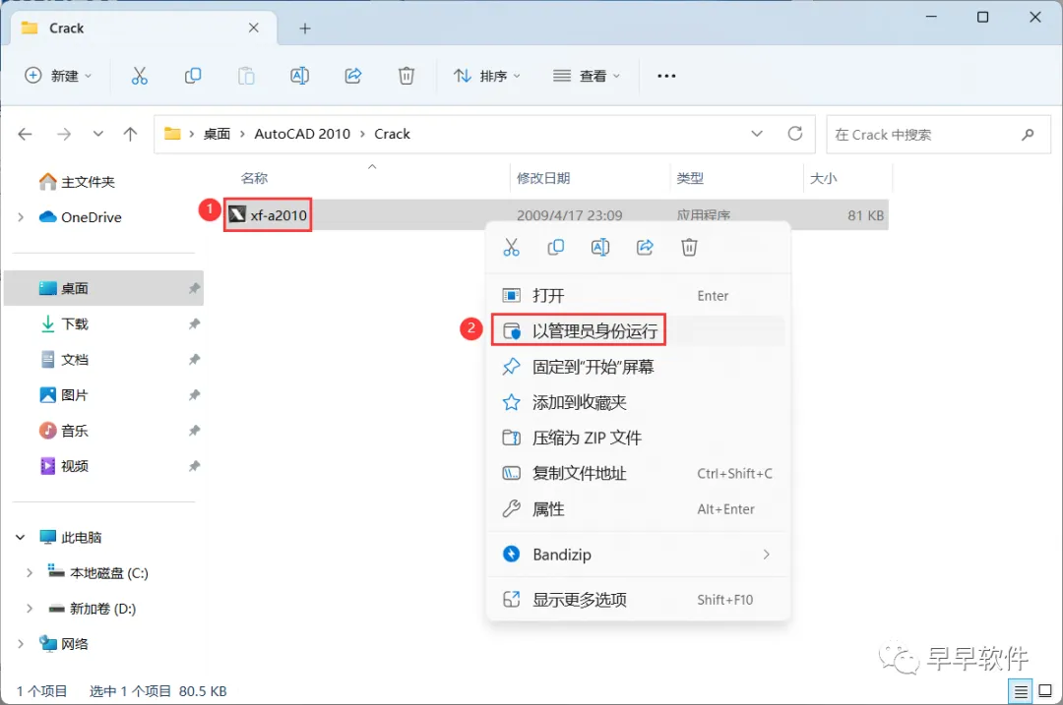Viewport: 1063px width, 705px height.
Task: Expand the address bar history dropdown
Action: [x=757, y=134]
